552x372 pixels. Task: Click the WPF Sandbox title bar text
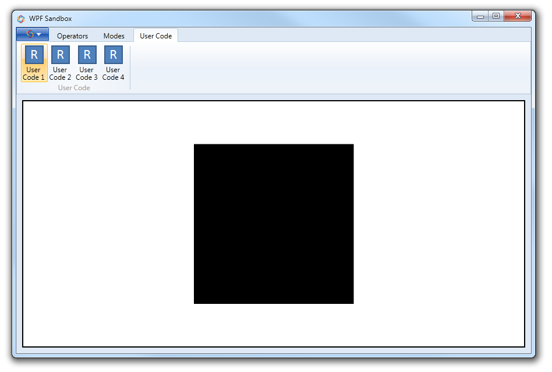[51, 18]
